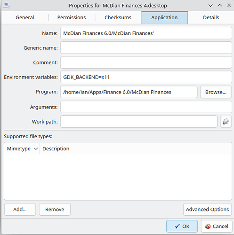
Task: Edit the Environment variables field
Action: tap(146, 77)
